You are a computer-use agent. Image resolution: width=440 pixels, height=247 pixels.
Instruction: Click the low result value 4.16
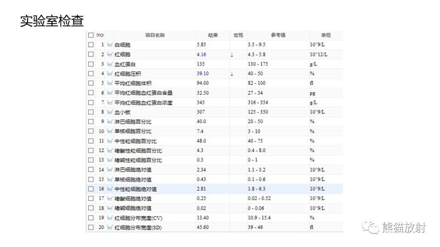click(x=201, y=54)
